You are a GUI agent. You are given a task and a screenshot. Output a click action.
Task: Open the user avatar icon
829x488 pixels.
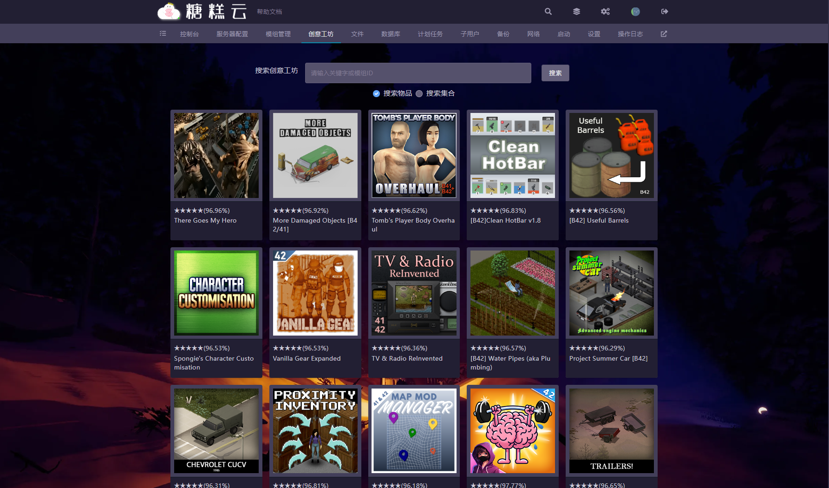(x=635, y=12)
